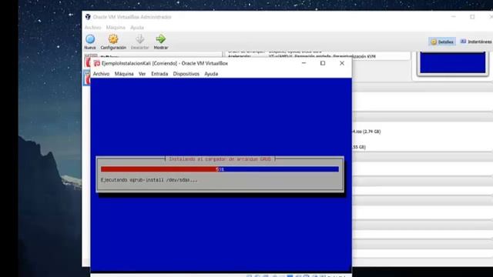This screenshot has height=277, width=493.
Task: Maximize the EjemploInstalacionKali VM window
Action: tap(323, 63)
